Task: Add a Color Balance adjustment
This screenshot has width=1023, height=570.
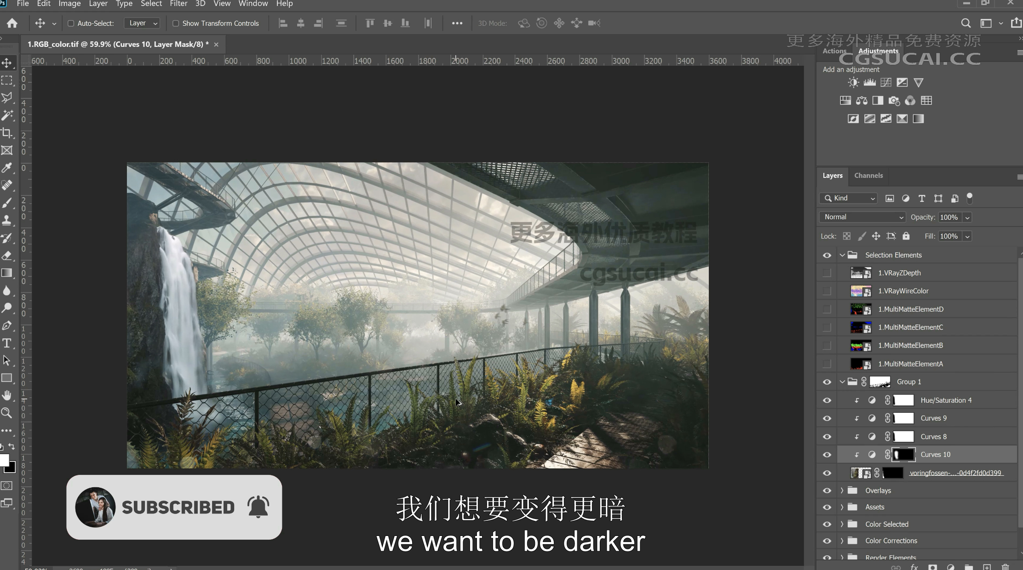Action: (862, 101)
